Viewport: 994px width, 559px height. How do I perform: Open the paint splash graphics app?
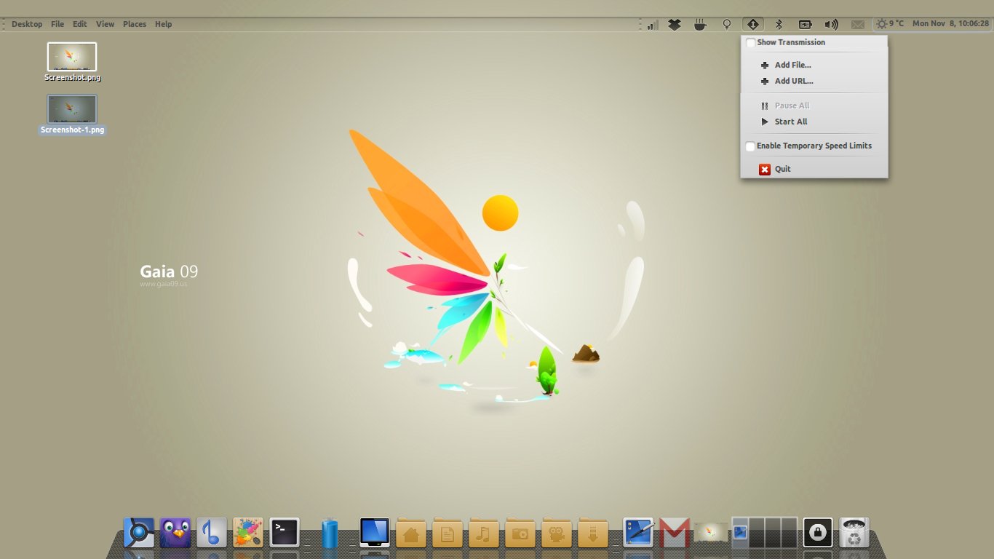(x=248, y=533)
